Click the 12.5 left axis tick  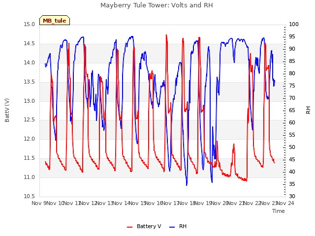(x=30, y=120)
